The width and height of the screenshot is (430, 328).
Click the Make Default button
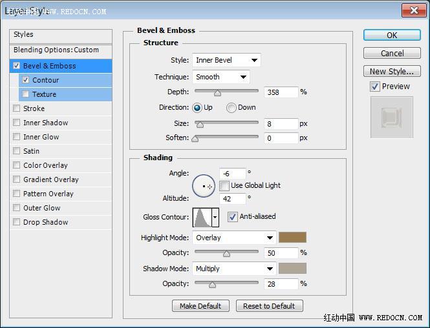click(x=200, y=306)
